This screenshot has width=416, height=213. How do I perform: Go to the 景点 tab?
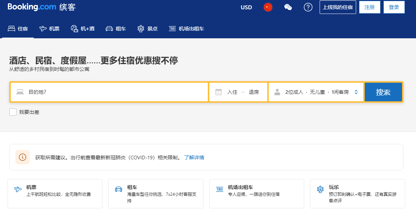[x=148, y=29]
